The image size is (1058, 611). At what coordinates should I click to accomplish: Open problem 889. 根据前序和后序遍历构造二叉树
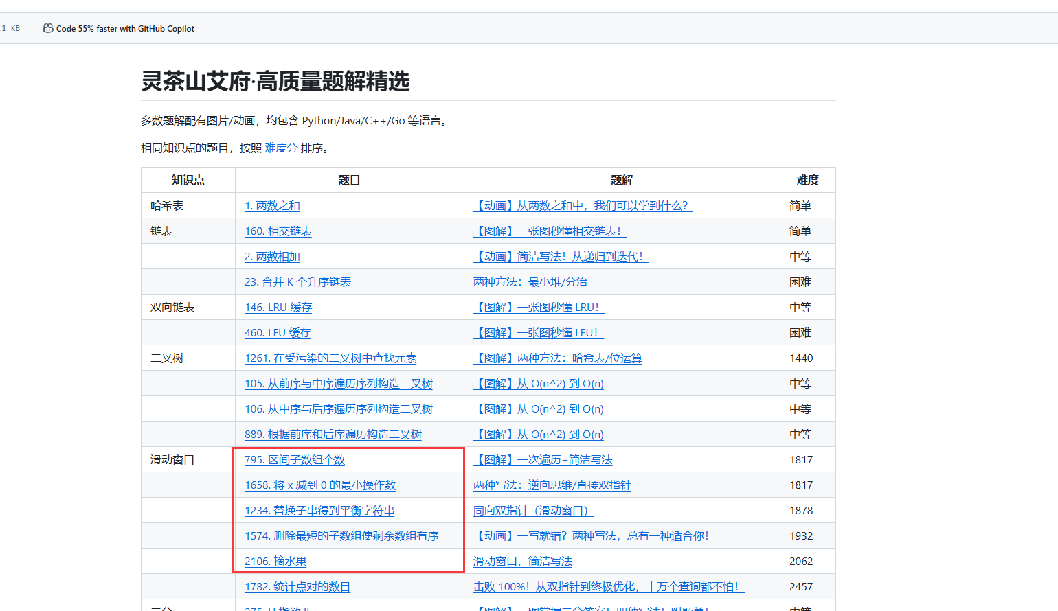[x=333, y=434]
